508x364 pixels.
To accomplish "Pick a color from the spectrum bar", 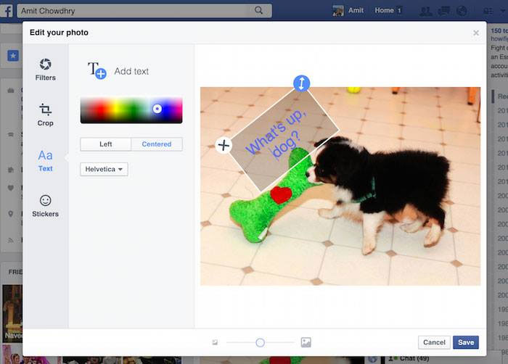I will pos(131,109).
